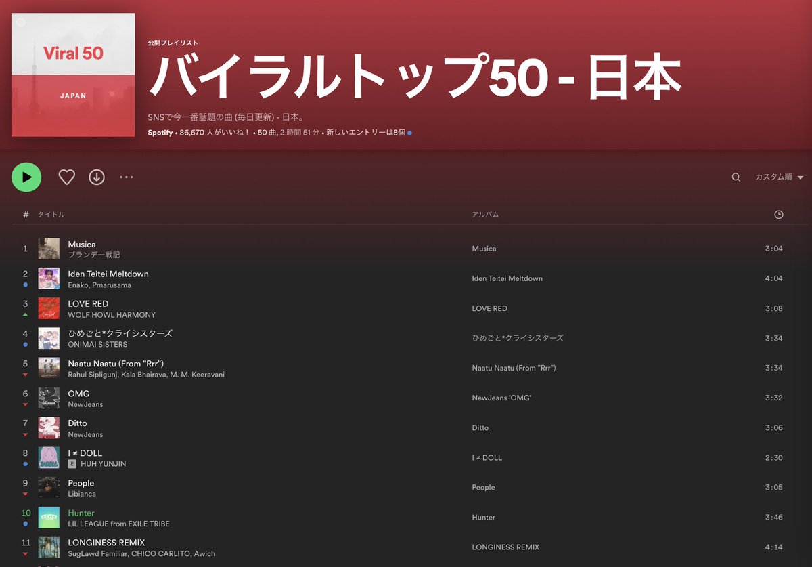Viewport: 812px width, 567px height.
Task: Select the LOVE RED track title
Action: point(88,303)
